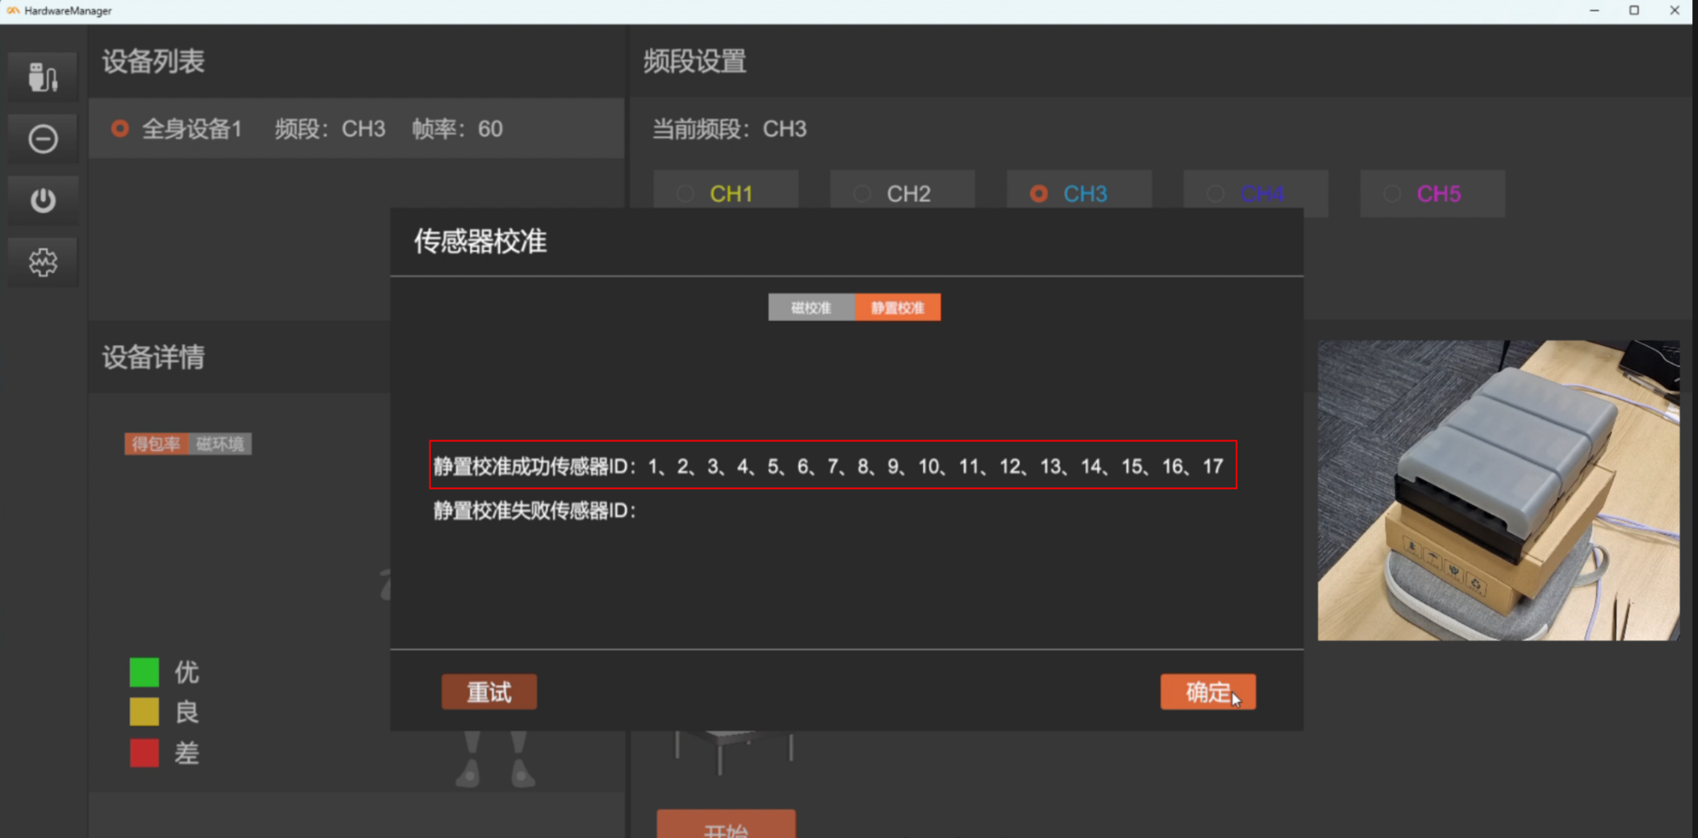This screenshot has height=838, width=1698.
Task: Click the circled minus icon in sidebar
Action: tap(43, 139)
